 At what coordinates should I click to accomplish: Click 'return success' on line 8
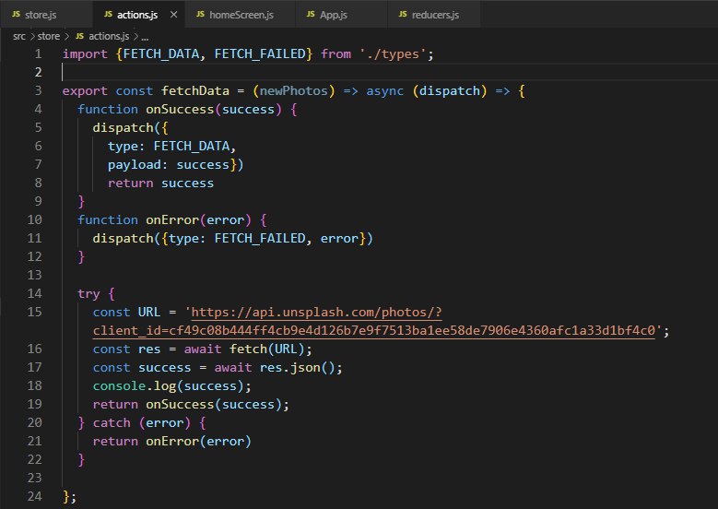(x=160, y=183)
